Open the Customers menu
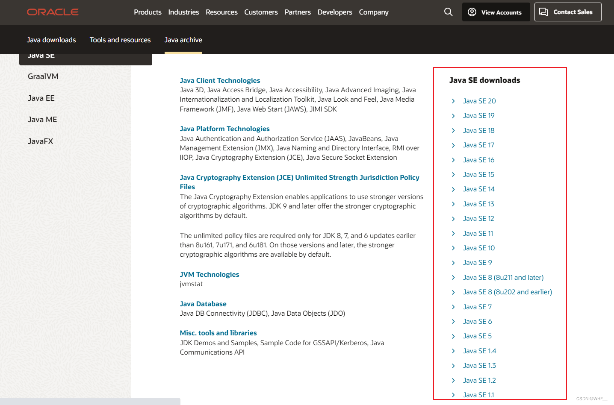The height and width of the screenshot is (405, 614). (261, 12)
